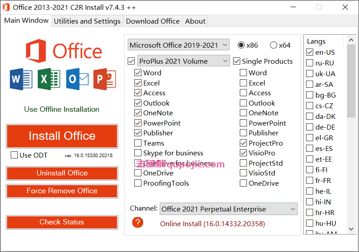Check Outlook under Single Products
Image resolution: width=359 pixels, height=252 pixels.
[243, 103]
